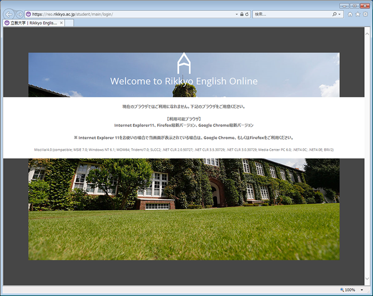Click the security lock icon
The height and width of the screenshot is (296, 373).
[x=242, y=14]
